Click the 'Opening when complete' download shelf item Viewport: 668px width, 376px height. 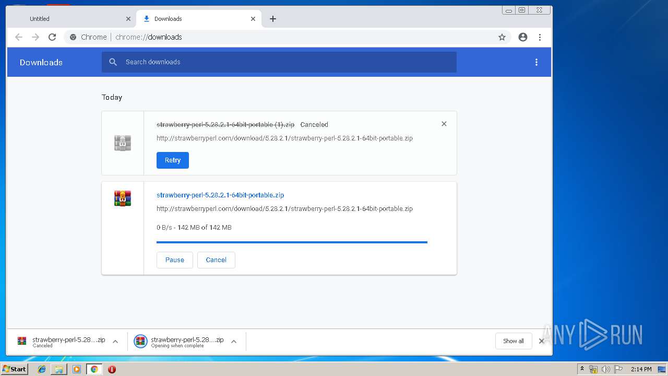[179, 342]
